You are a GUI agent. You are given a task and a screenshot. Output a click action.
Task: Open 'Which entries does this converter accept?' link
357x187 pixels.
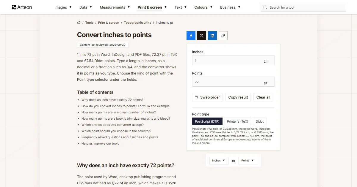coord(112,125)
